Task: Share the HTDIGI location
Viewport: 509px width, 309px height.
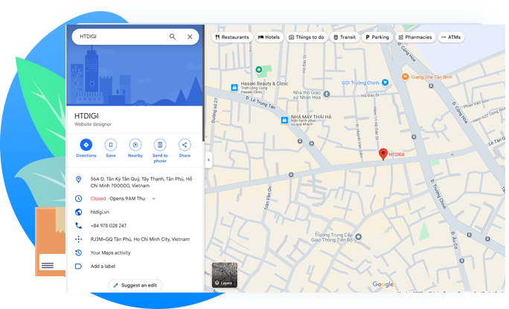Action: (184, 145)
